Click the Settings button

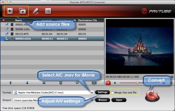102,92
